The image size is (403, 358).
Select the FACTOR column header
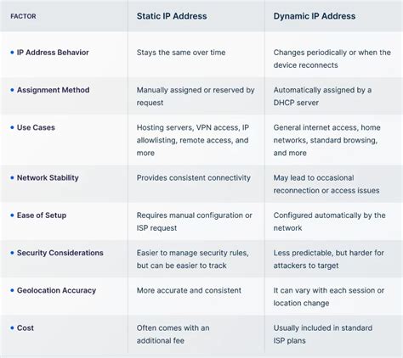[23, 16]
